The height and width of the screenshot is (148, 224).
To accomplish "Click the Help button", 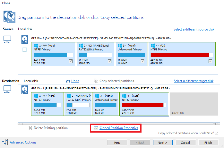I will [x=117, y=143].
